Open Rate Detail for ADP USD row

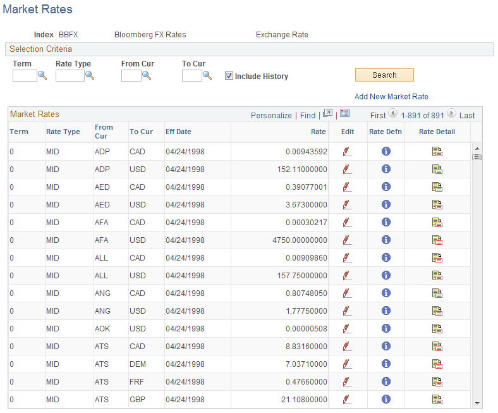point(437,170)
